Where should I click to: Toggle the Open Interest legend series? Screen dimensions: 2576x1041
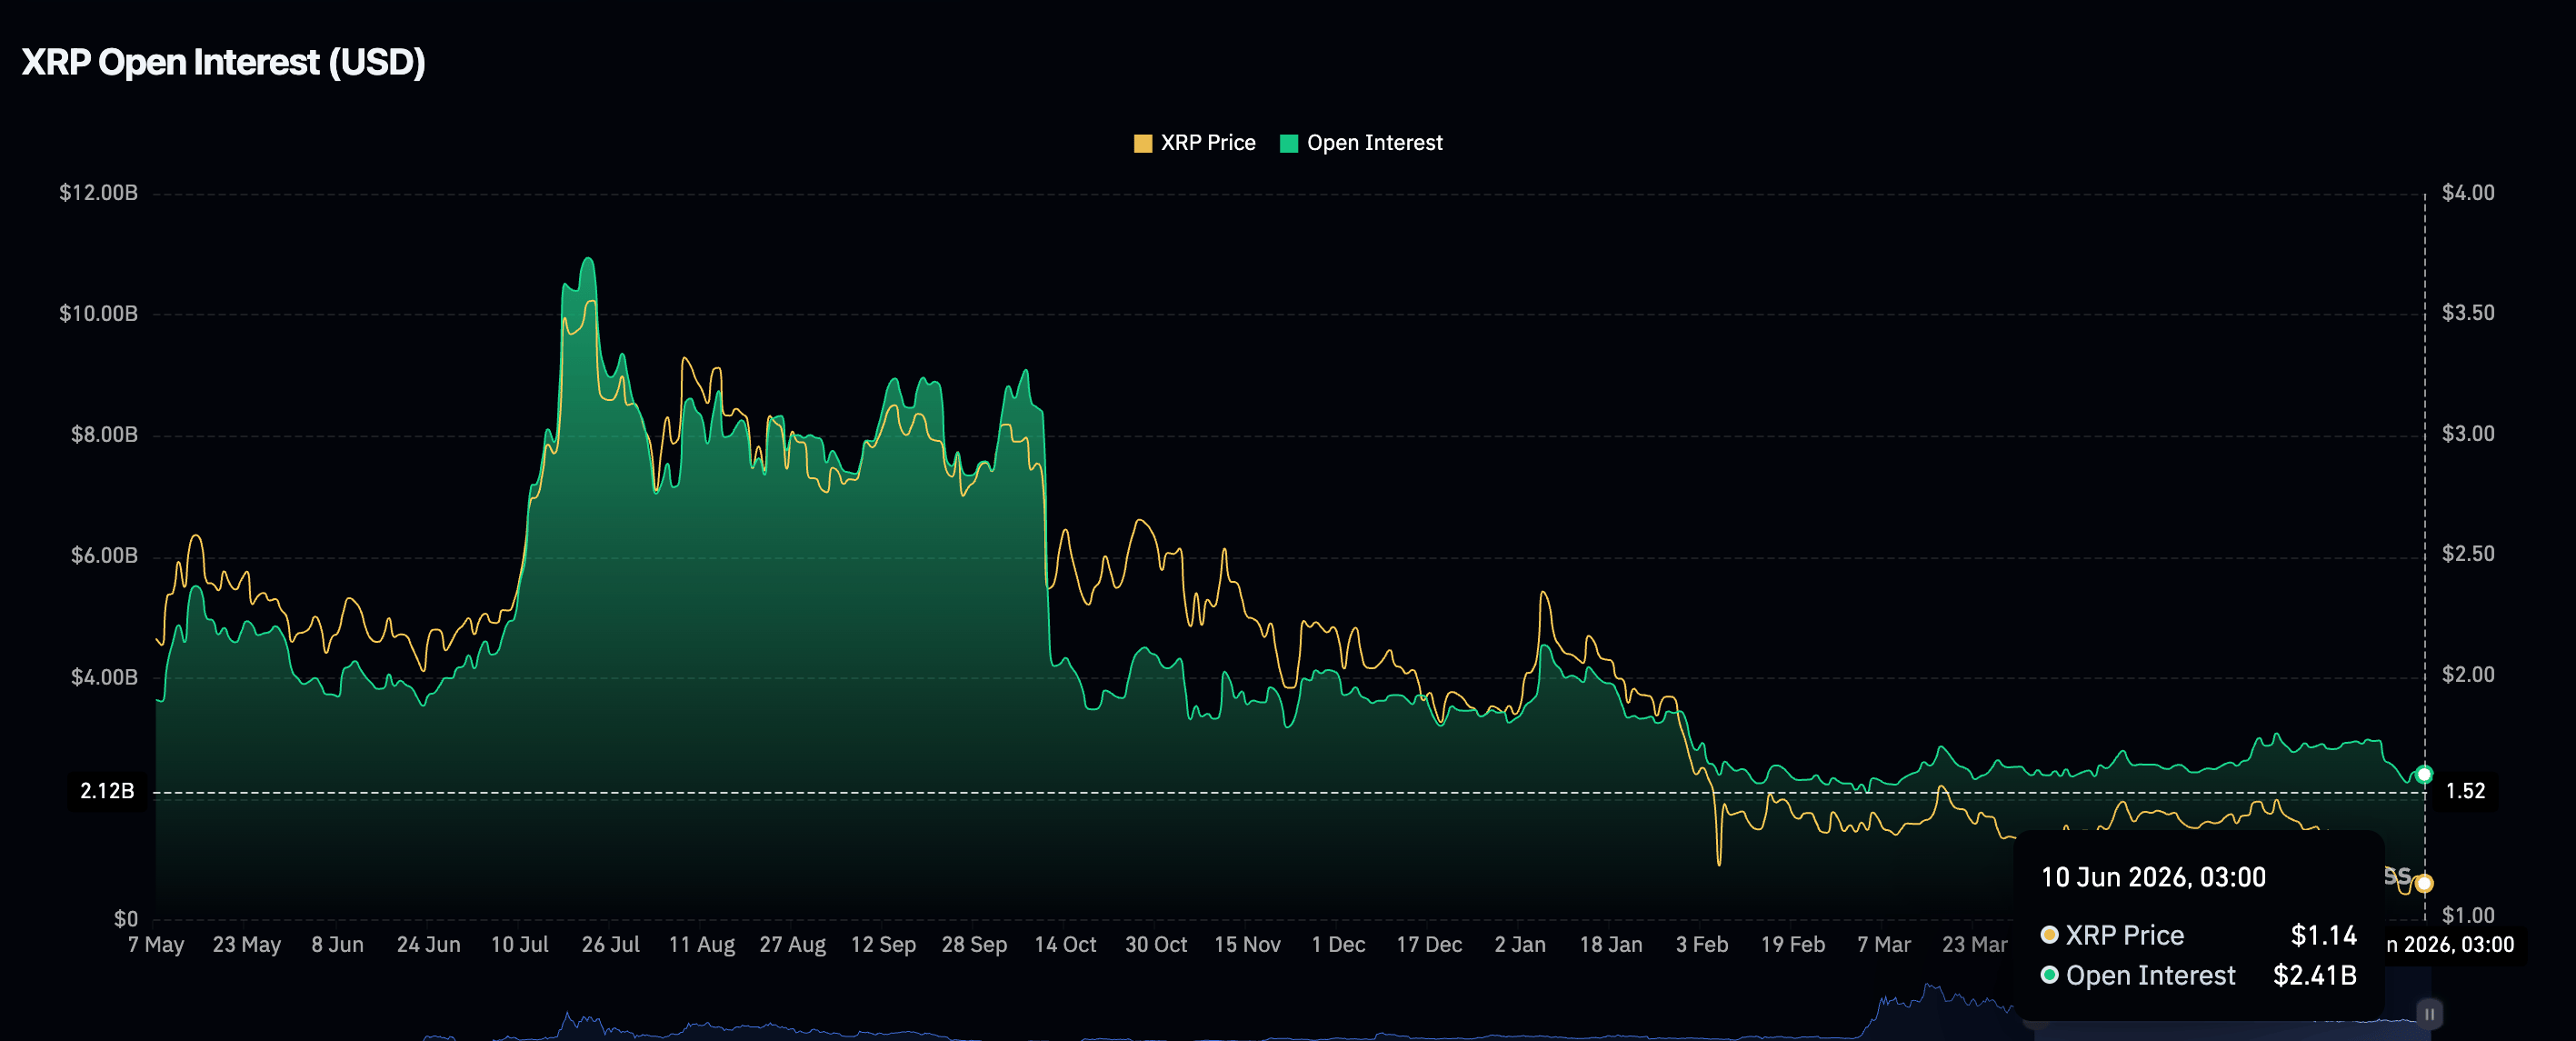1361,143
